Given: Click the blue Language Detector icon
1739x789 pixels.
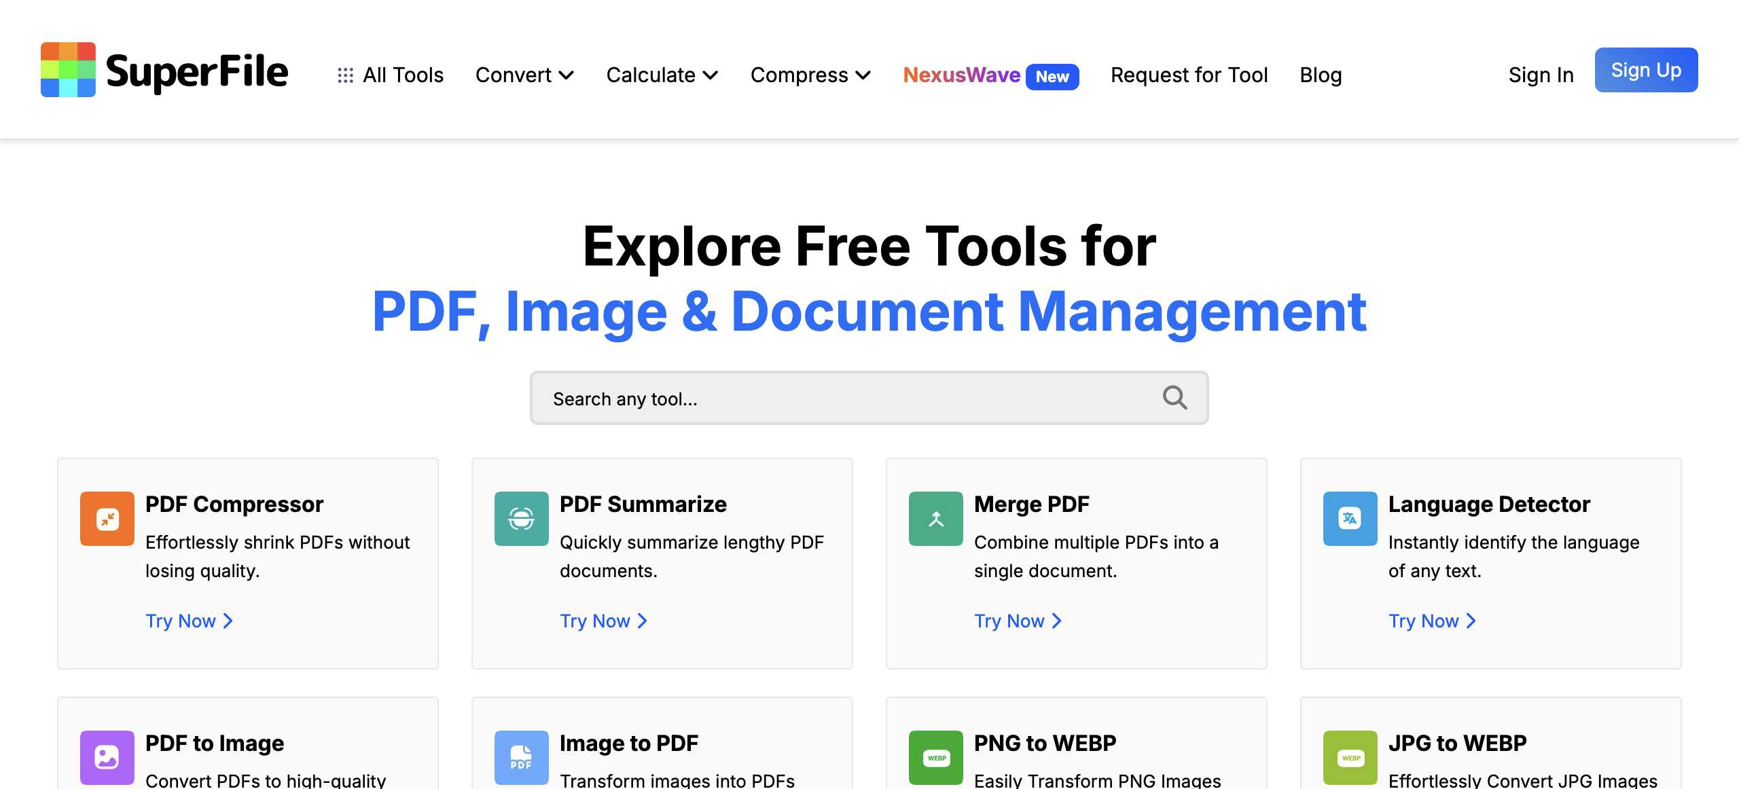Looking at the screenshot, I should (1350, 519).
